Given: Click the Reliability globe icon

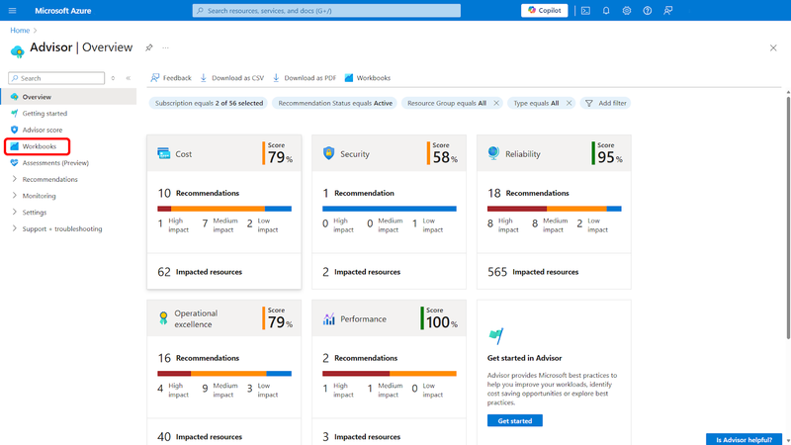Looking at the screenshot, I should 493,153.
